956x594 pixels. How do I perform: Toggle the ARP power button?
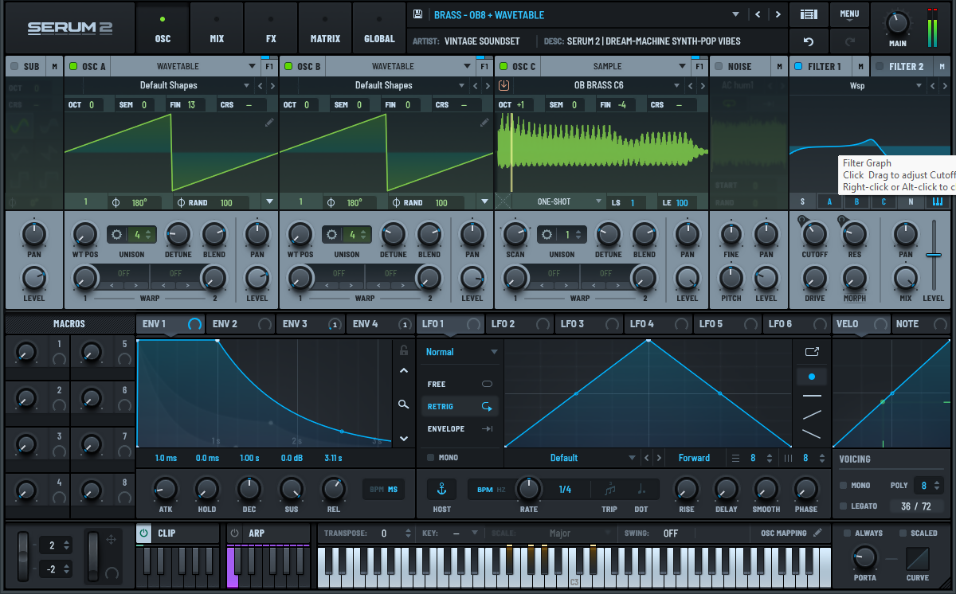234,533
